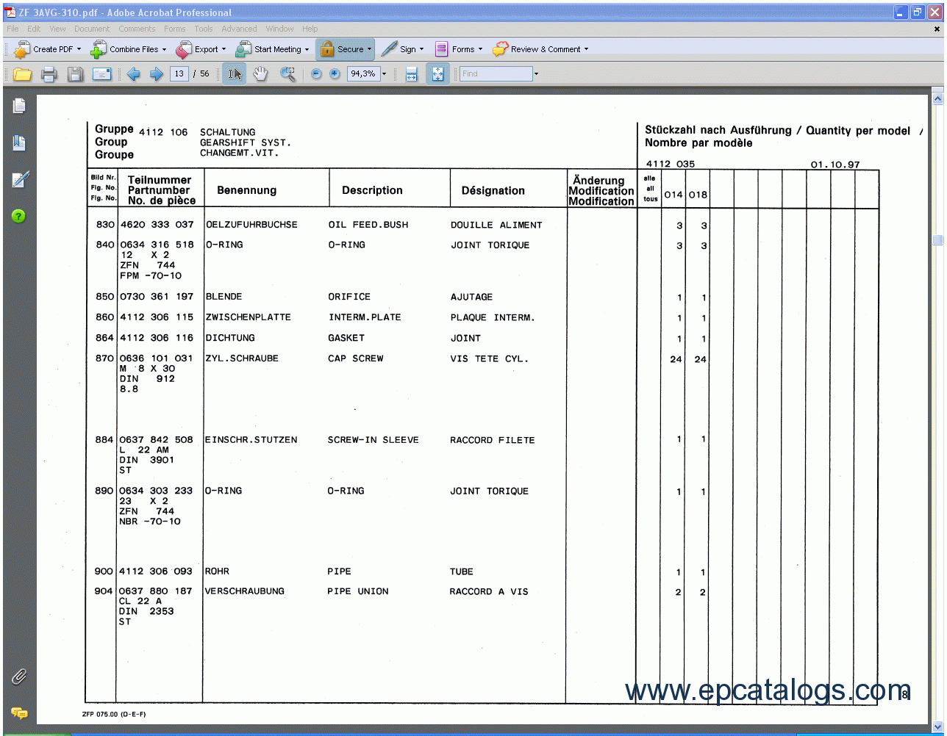Click the Secure padlock icon
Viewport: 947px width, 736px height.
326,50
